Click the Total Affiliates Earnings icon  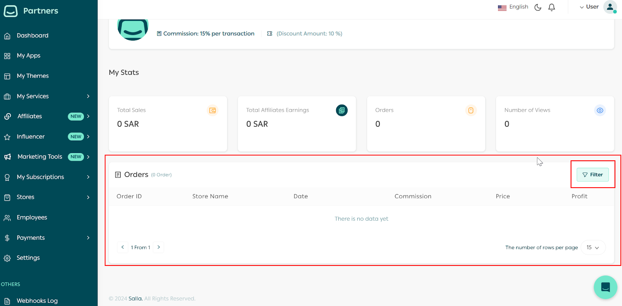341,111
